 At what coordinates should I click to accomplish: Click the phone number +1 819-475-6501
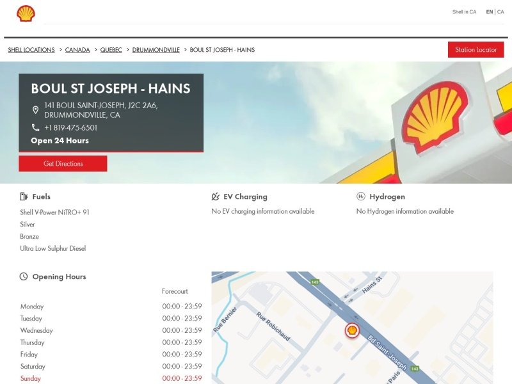(x=71, y=127)
